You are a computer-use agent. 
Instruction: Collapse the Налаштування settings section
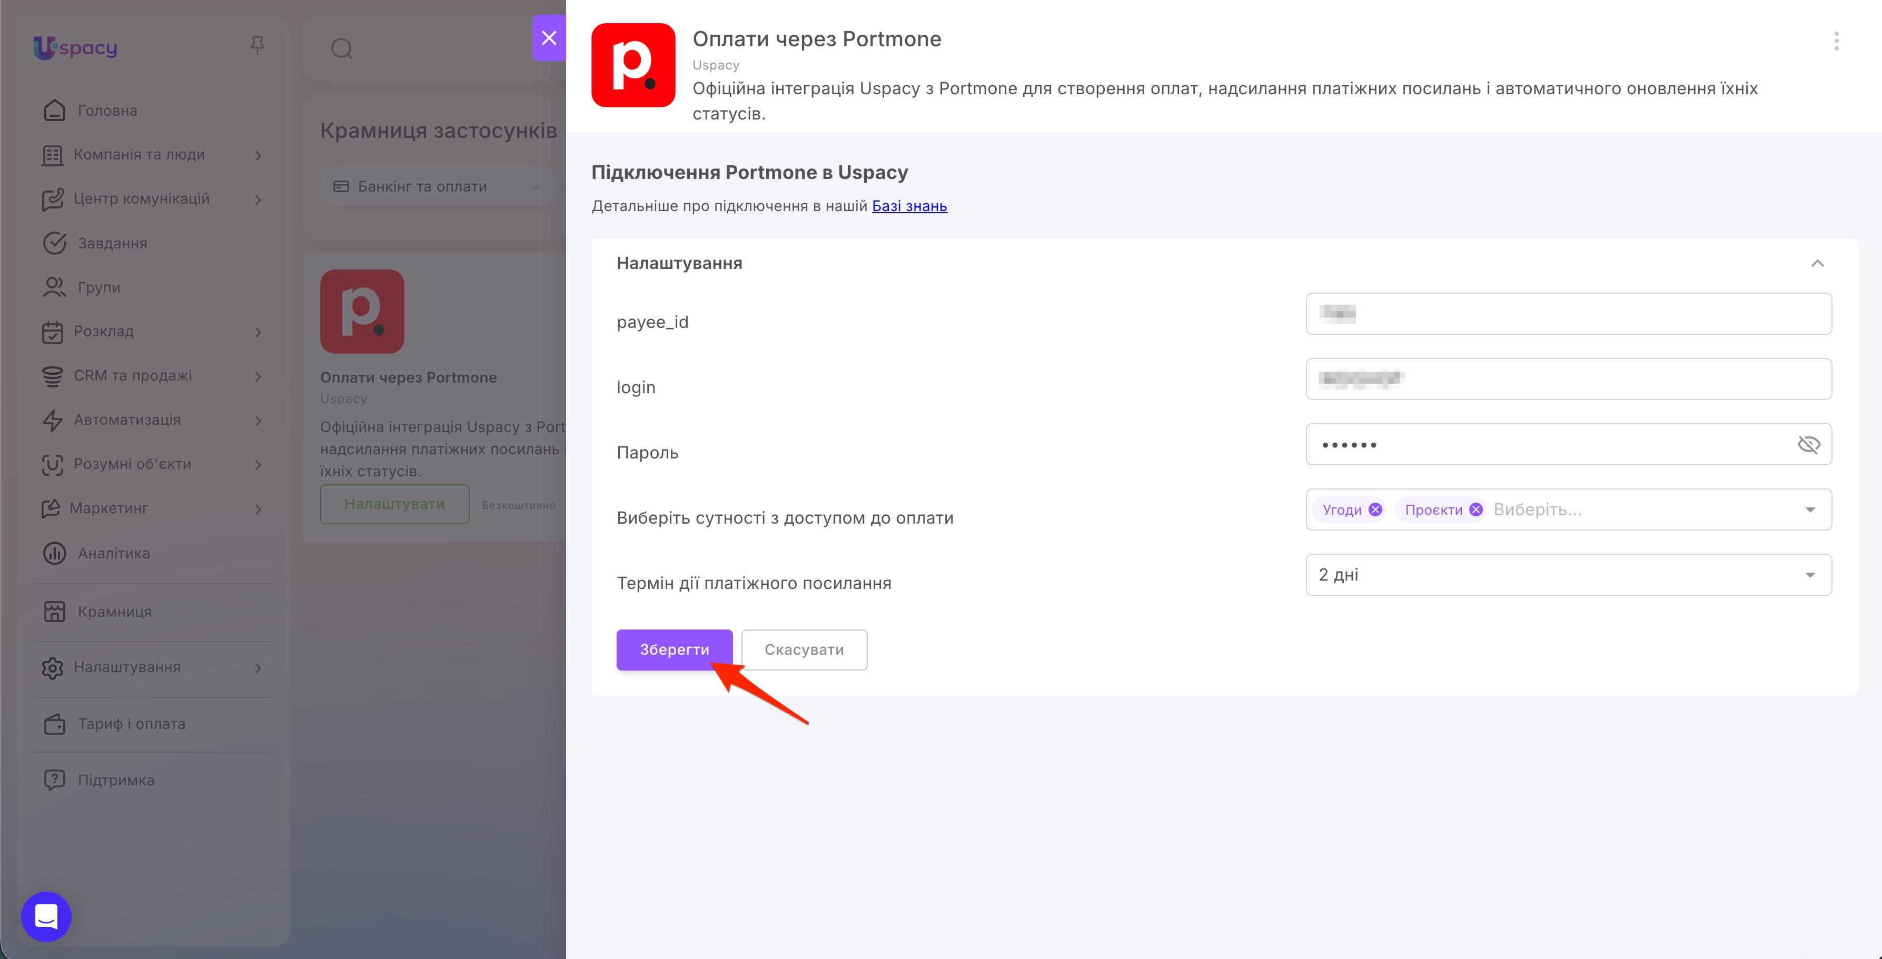click(x=1818, y=263)
